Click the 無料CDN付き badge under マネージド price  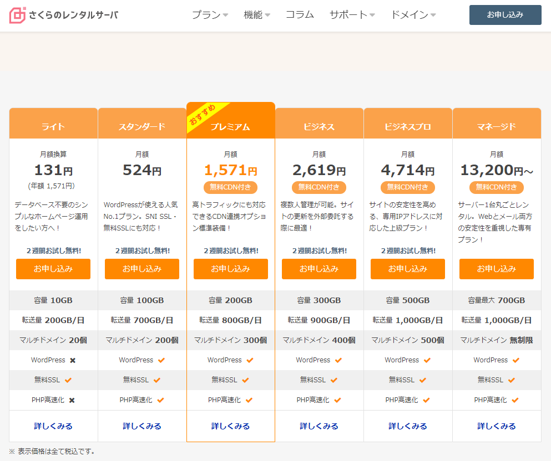tap(497, 187)
